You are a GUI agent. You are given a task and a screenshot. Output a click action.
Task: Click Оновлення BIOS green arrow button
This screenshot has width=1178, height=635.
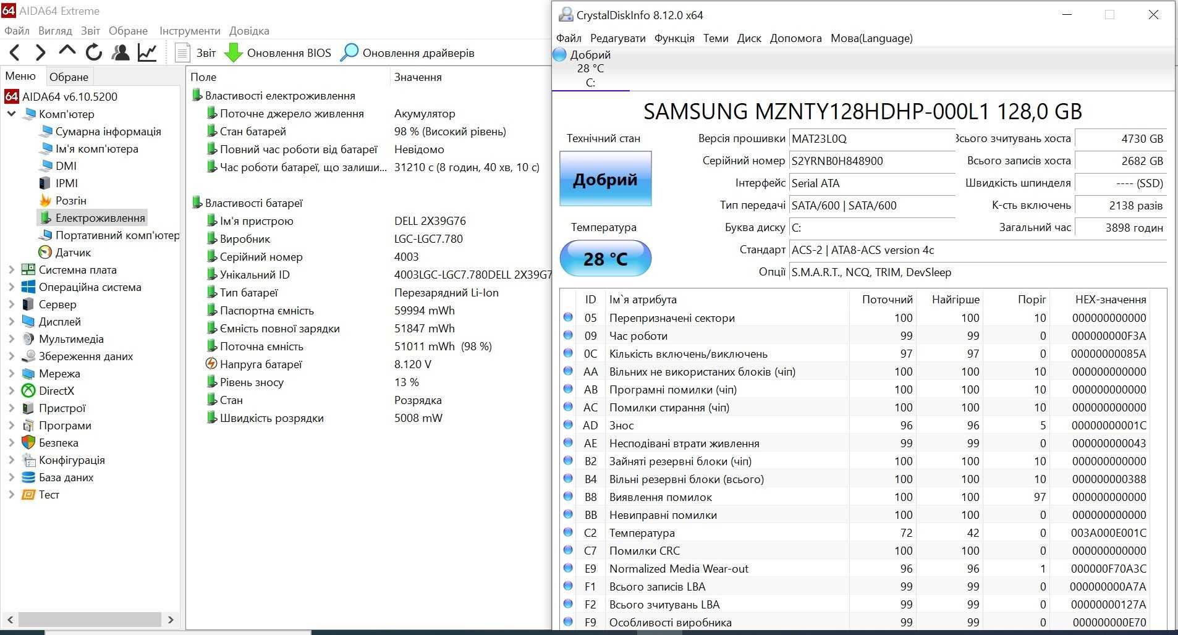point(277,53)
